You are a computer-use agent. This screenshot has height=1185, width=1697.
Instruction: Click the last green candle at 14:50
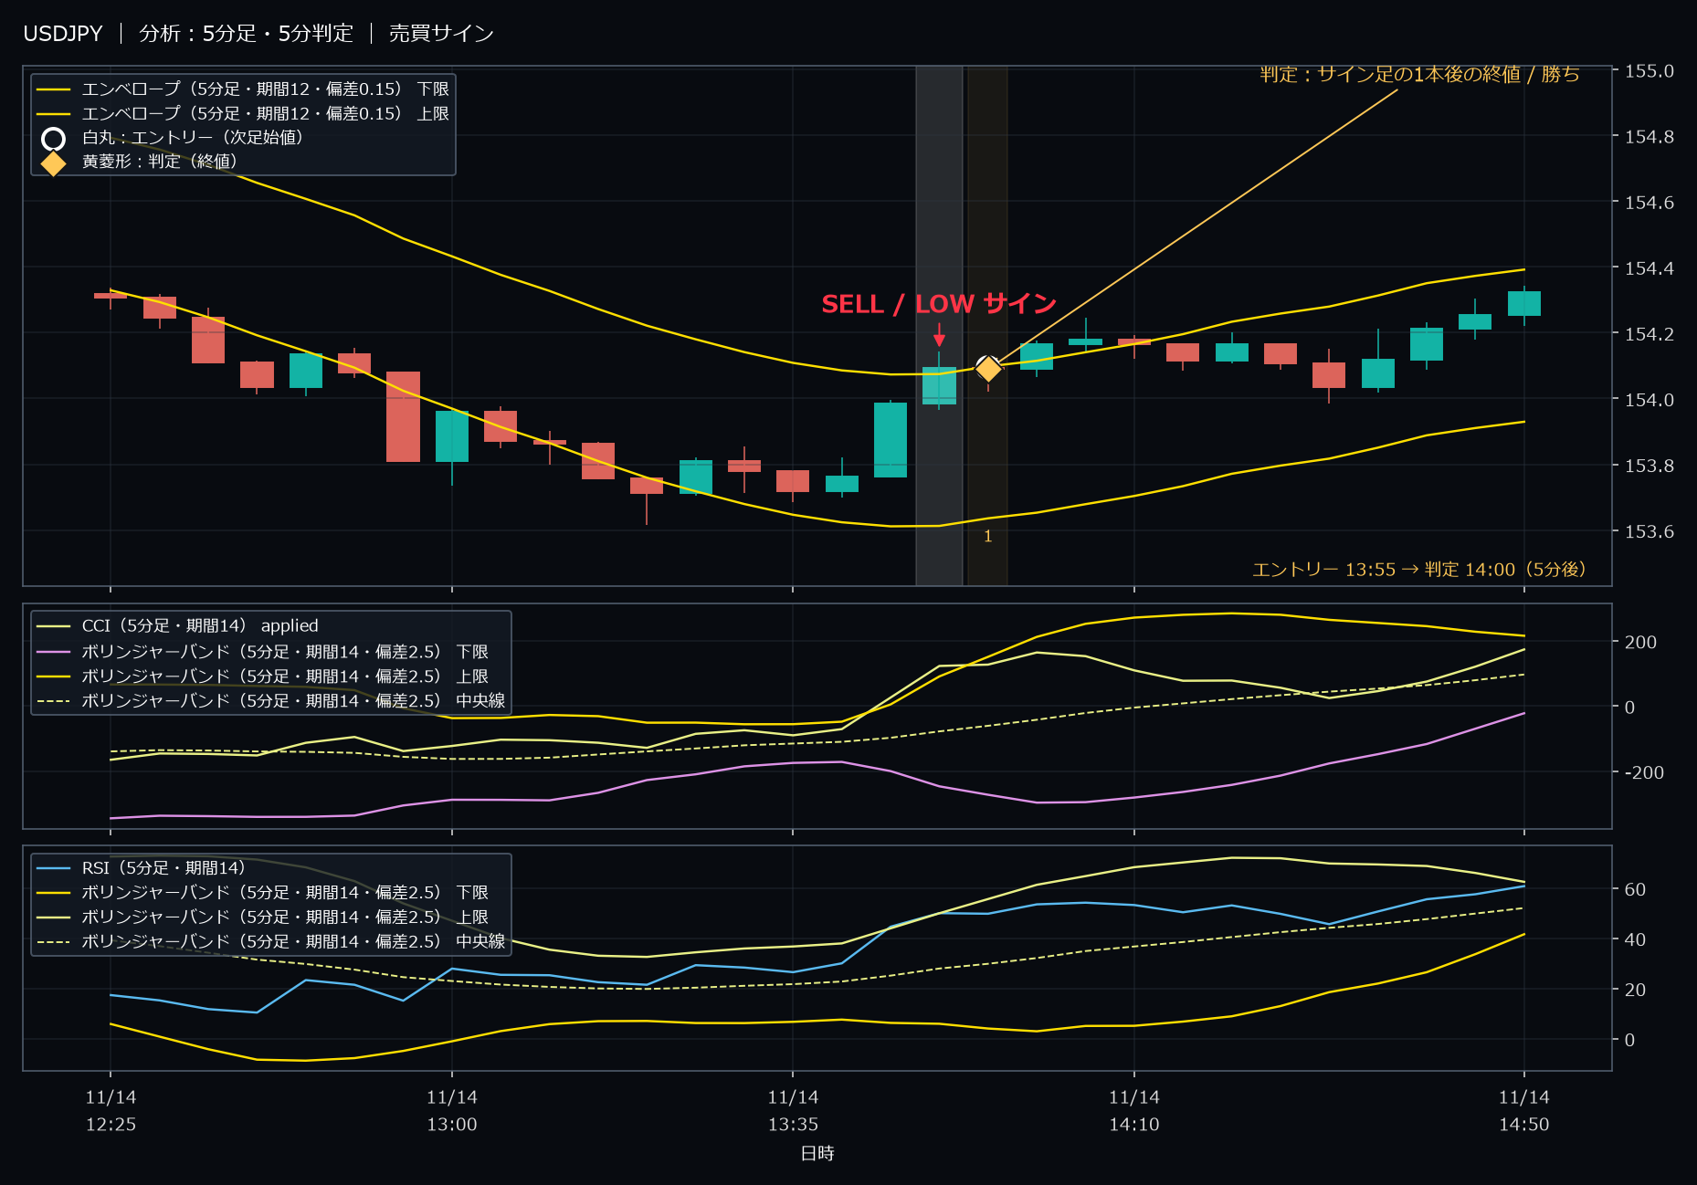(x=1523, y=304)
